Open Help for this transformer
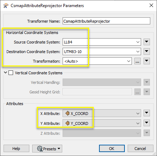157x156 pixels. [16, 149]
